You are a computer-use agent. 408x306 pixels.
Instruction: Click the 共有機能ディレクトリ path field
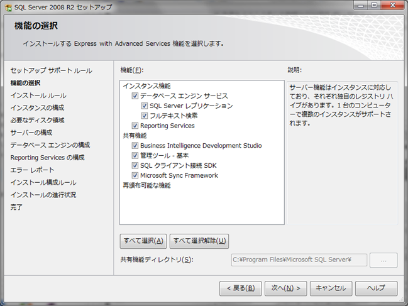click(x=299, y=260)
